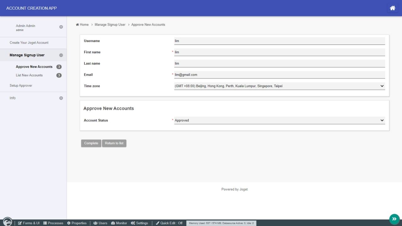Screen dimensions: 402x226
Task: Expand the Info menu section
Action: [x=61, y=98]
